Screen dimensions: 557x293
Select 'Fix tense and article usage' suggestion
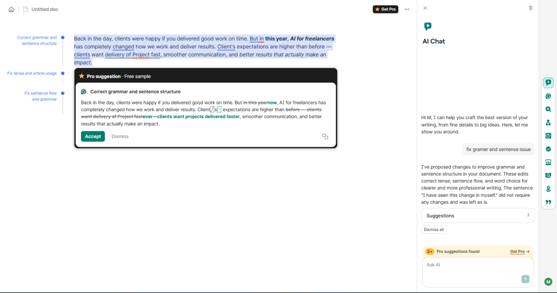32,73
